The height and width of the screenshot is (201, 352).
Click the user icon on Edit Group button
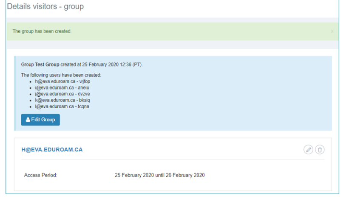pyautogui.click(x=28, y=120)
